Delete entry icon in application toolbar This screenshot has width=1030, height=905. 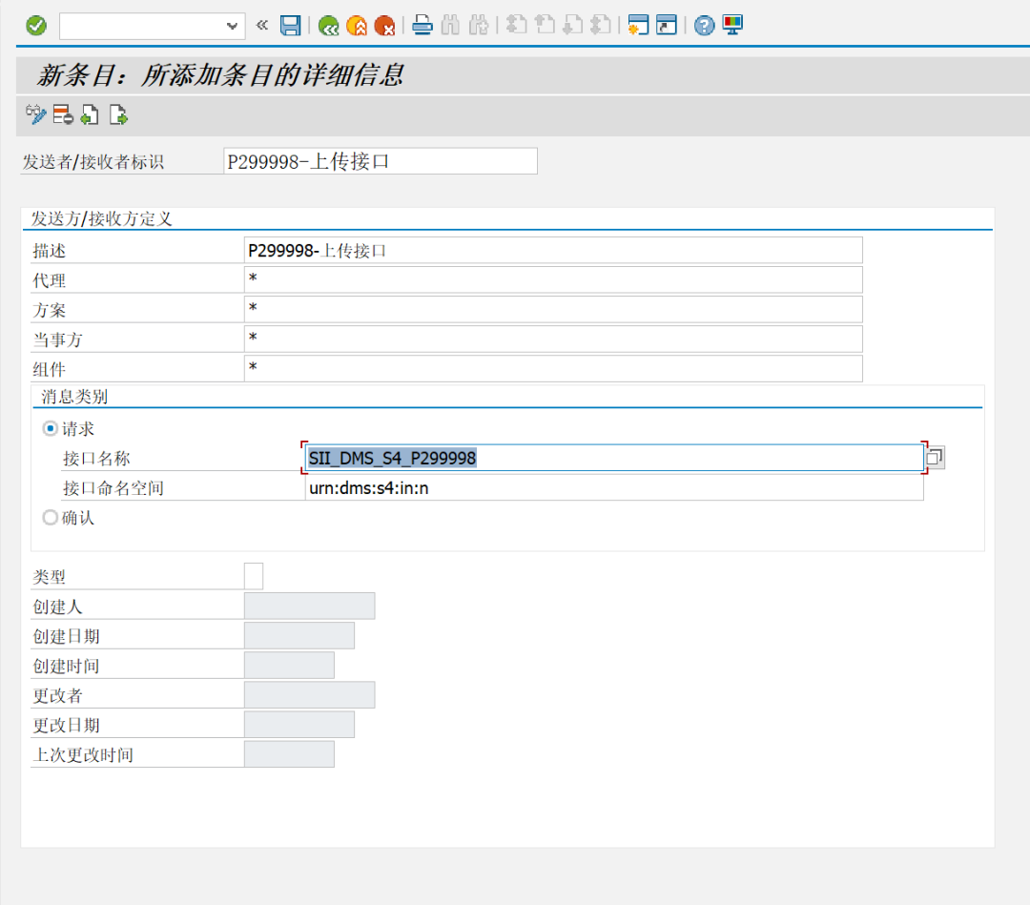pos(63,115)
